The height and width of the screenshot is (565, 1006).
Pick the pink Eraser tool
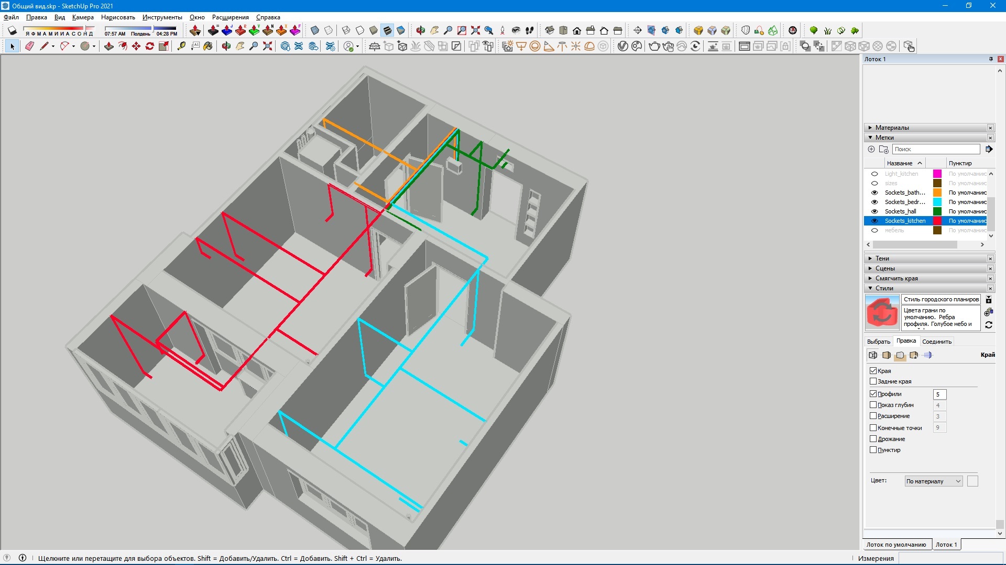(30, 47)
